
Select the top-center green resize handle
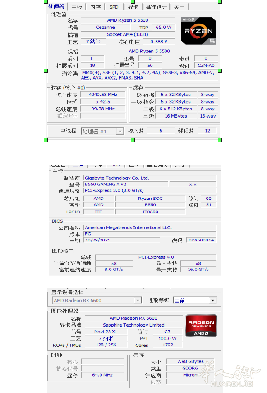[133, 1]
